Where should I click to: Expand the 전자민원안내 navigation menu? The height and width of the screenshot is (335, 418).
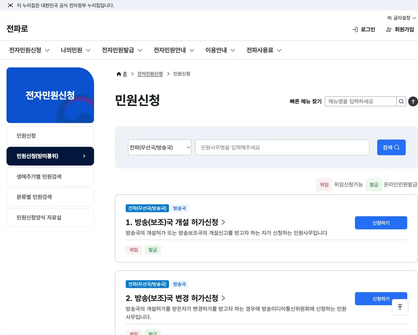point(174,50)
